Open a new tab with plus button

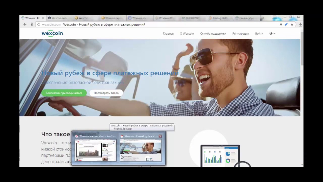[263, 18]
